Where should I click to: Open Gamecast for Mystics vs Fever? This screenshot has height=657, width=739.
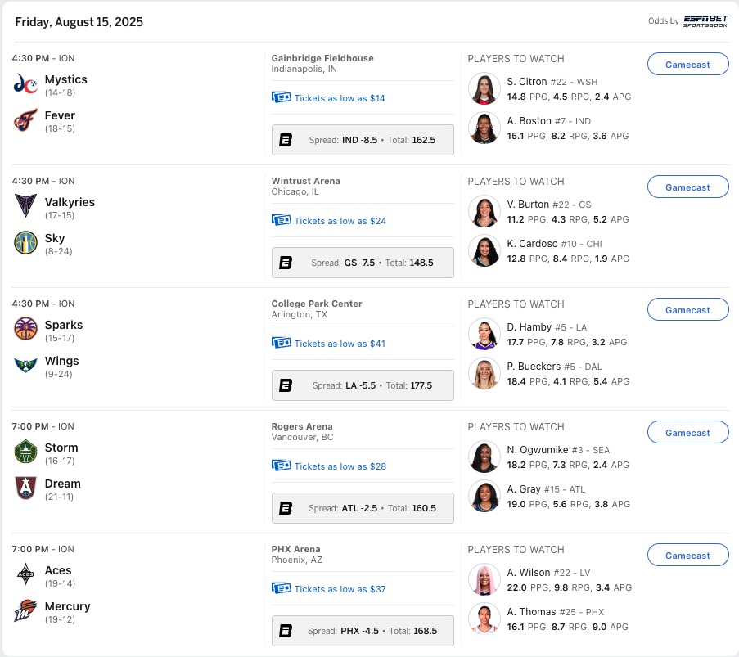coord(687,65)
